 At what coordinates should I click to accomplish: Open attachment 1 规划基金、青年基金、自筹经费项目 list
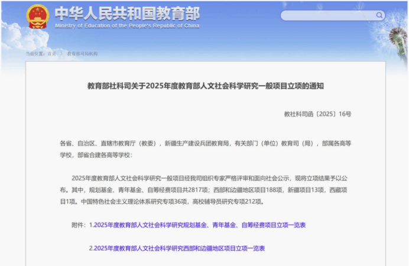tap(200, 225)
